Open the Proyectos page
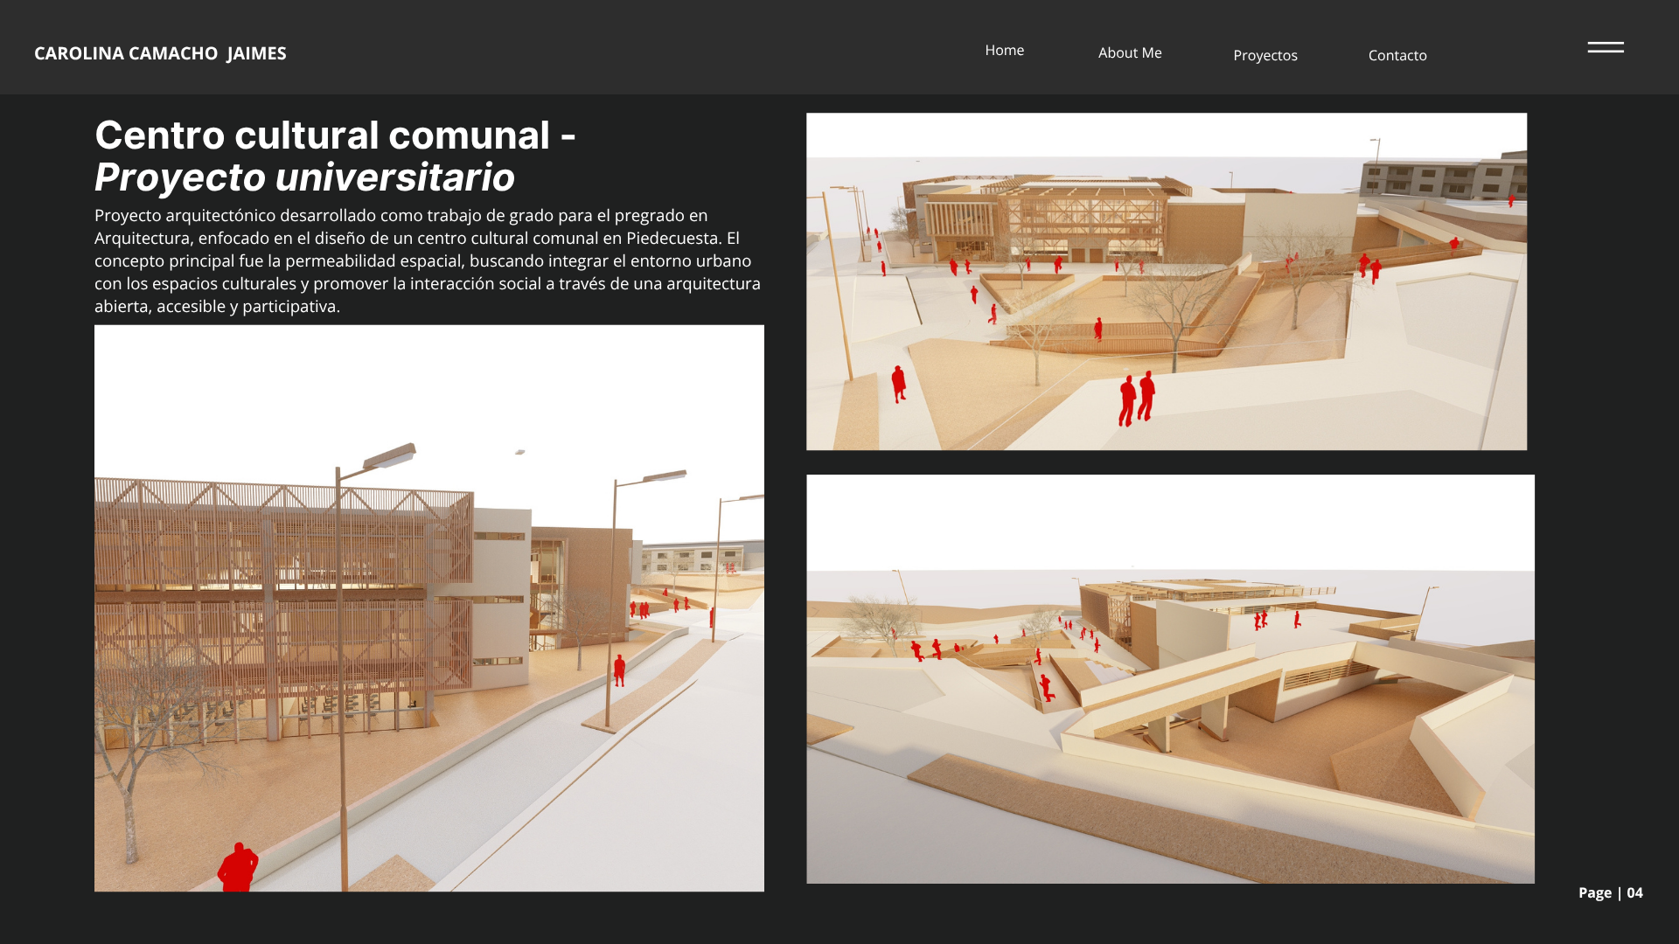 click(1264, 55)
